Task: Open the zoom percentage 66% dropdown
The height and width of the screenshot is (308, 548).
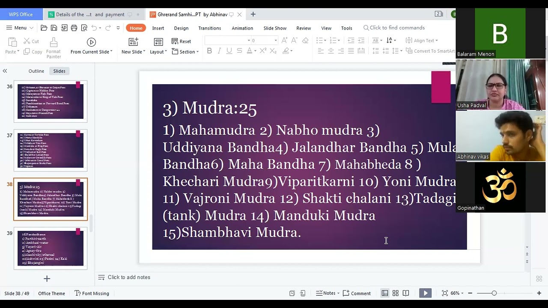Action: pyautogui.click(x=456, y=293)
